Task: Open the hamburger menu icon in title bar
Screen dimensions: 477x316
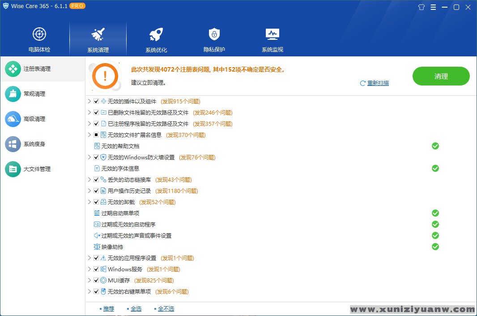Action: coord(433,7)
